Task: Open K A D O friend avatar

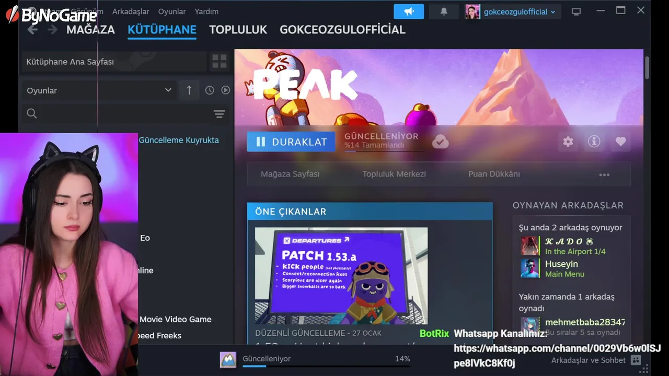Action: pos(530,246)
